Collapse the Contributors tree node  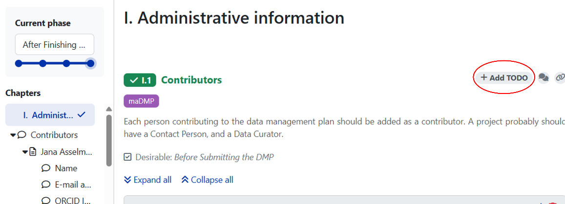click(x=13, y=135)
